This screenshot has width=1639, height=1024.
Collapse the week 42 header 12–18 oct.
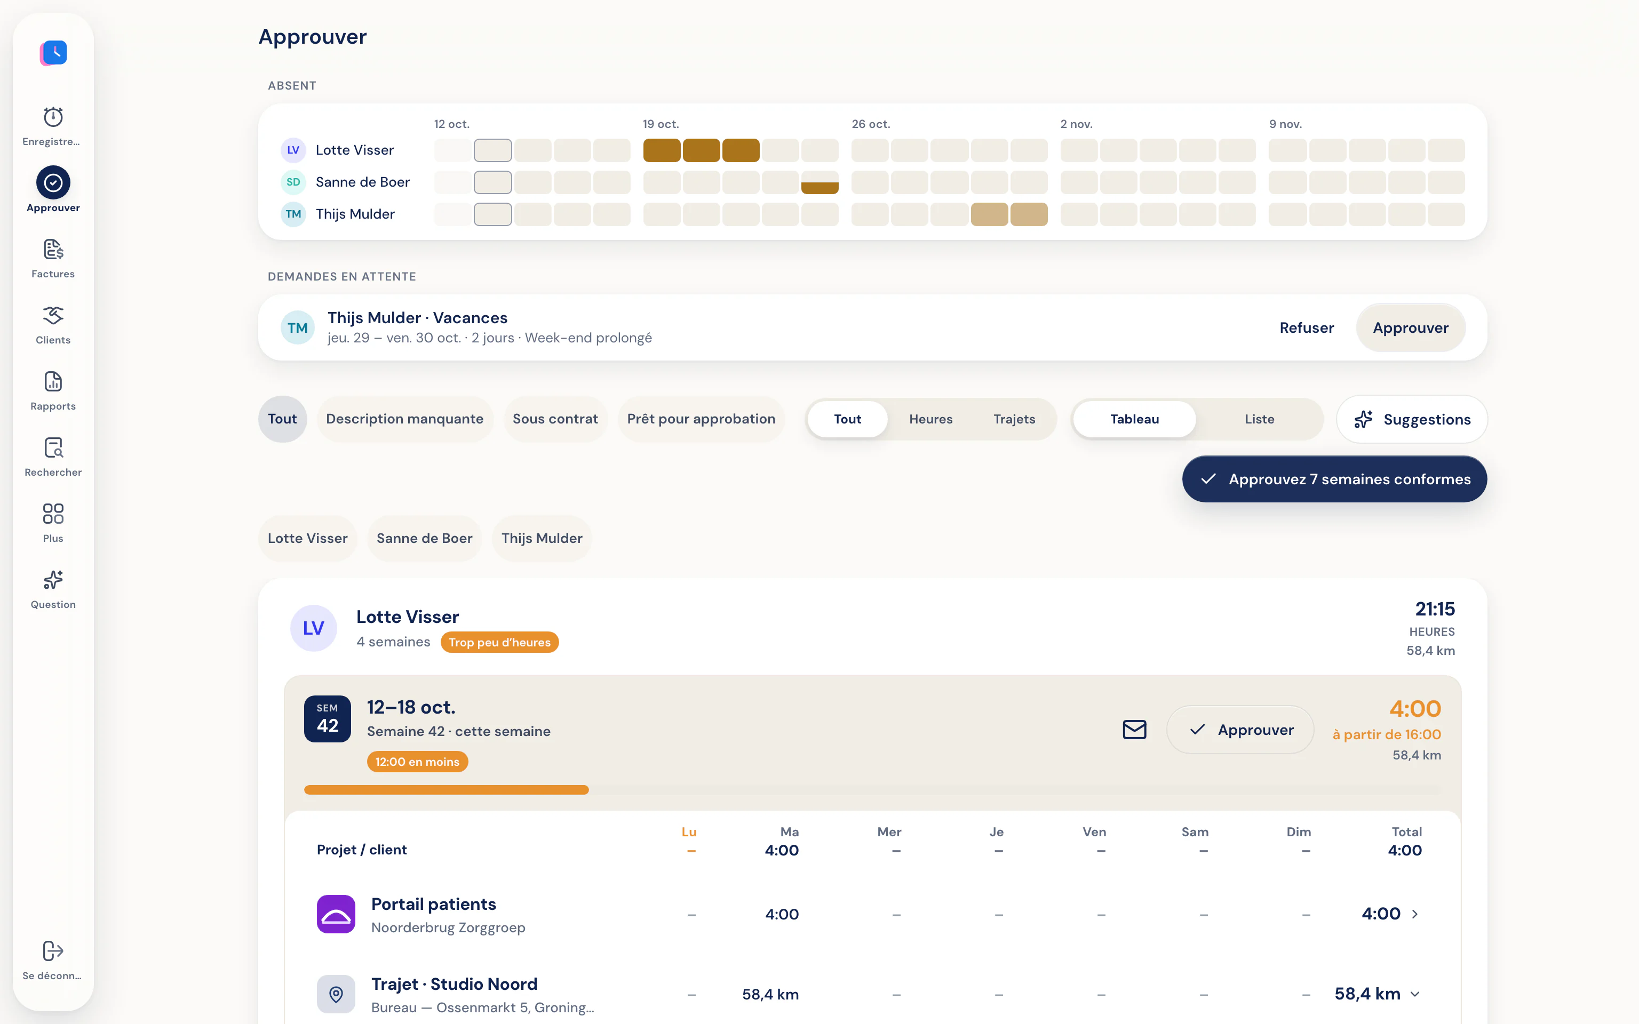click(x=410, y=707)
